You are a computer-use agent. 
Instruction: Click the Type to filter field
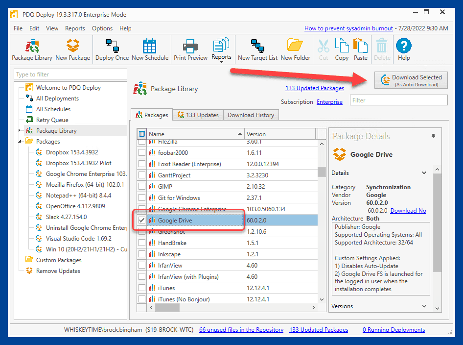pos(70,74)
